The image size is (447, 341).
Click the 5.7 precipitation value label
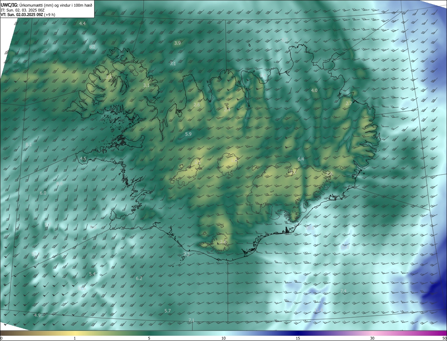coord(168,311)
